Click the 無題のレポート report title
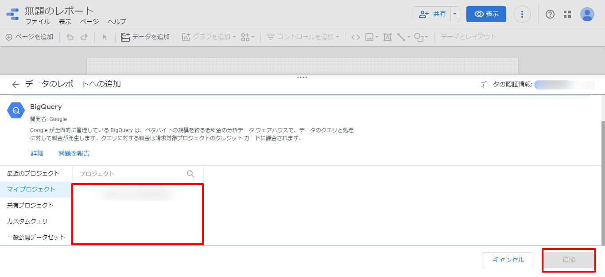 59,11
